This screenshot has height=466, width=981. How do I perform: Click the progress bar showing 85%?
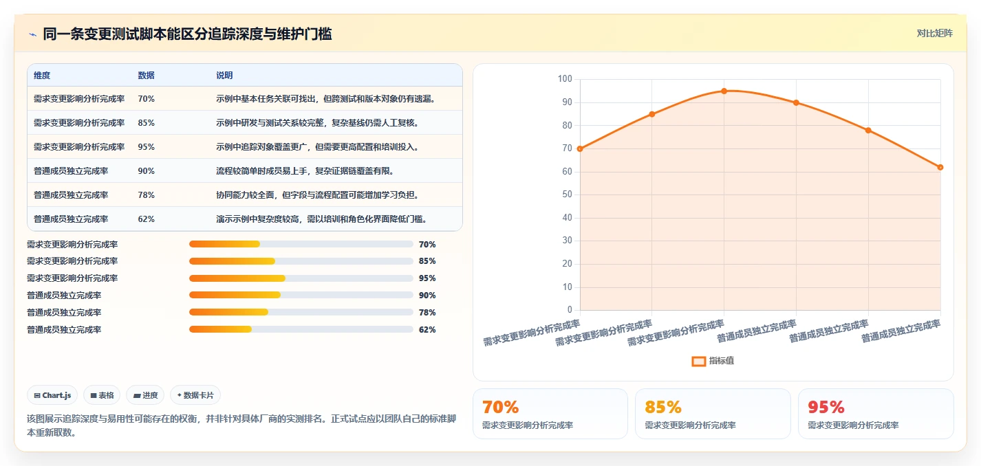coord(301,261)
